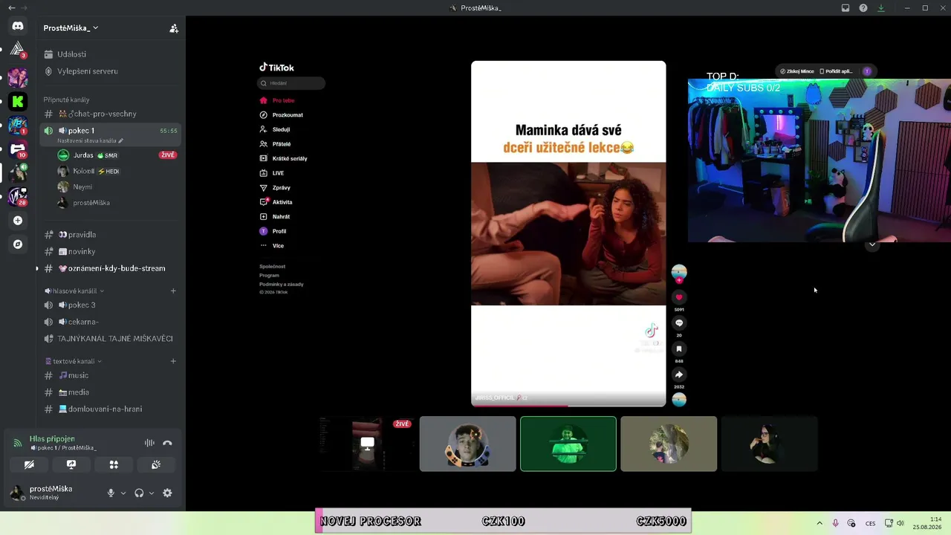Open the green K server icon

(18, 101)
